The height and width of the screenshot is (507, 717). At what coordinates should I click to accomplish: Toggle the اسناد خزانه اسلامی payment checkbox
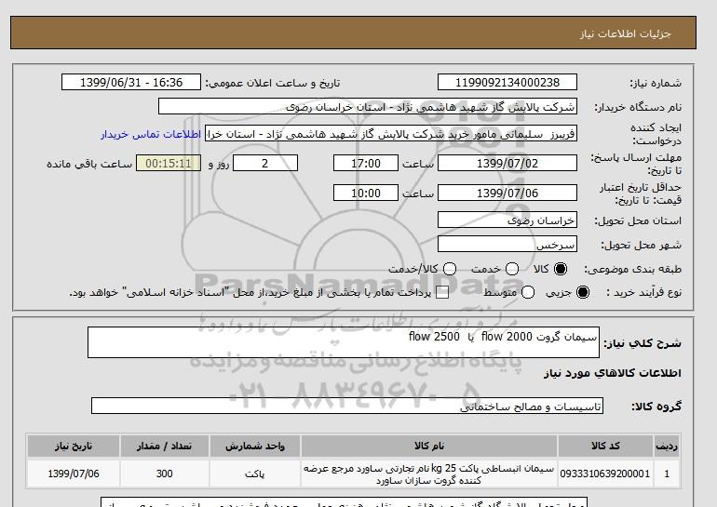pyautogui.click(x=442, y=293)
